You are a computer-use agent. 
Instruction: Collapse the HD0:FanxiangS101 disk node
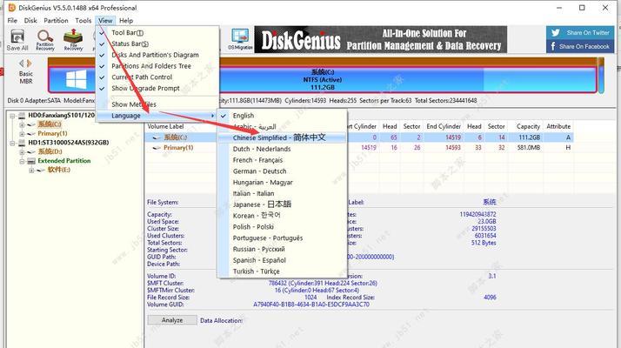tap(12, 116)
